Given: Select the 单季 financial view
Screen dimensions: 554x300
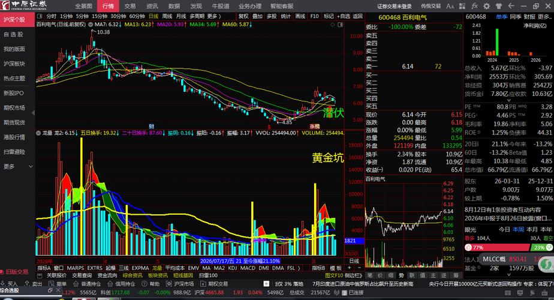Looking at the screenshot, I should tap(501, 17).
